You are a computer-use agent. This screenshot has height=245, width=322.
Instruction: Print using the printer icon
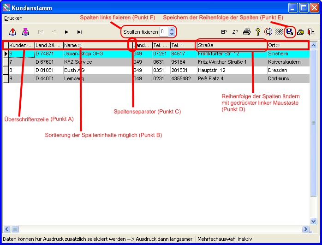tap(247, 32)
